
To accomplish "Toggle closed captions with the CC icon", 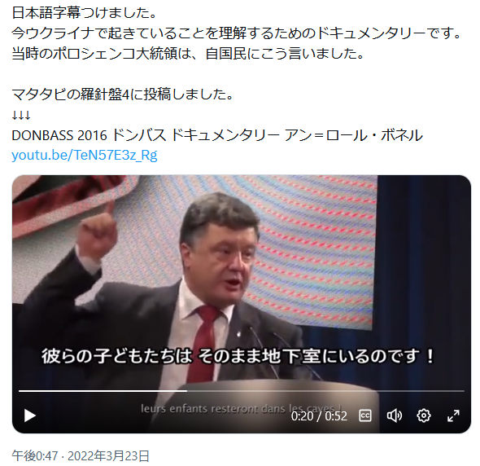I will pyautogui.click(x=365, y=415).
